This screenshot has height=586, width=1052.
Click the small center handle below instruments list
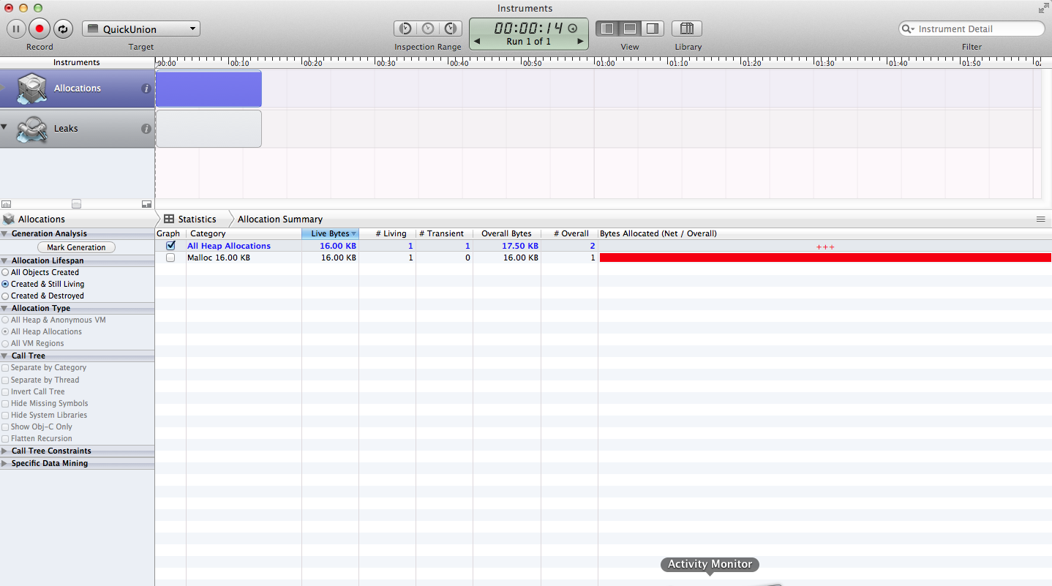76,204
